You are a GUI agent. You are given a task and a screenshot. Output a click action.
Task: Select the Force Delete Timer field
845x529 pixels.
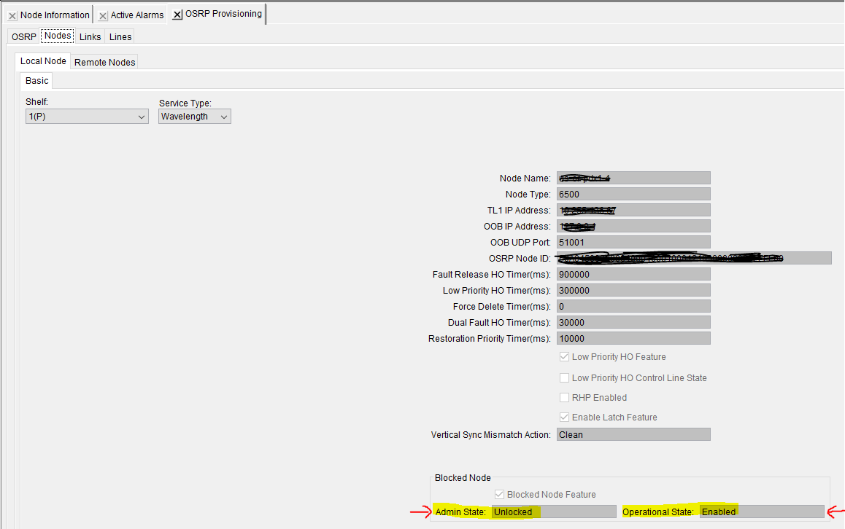[633, 306]
